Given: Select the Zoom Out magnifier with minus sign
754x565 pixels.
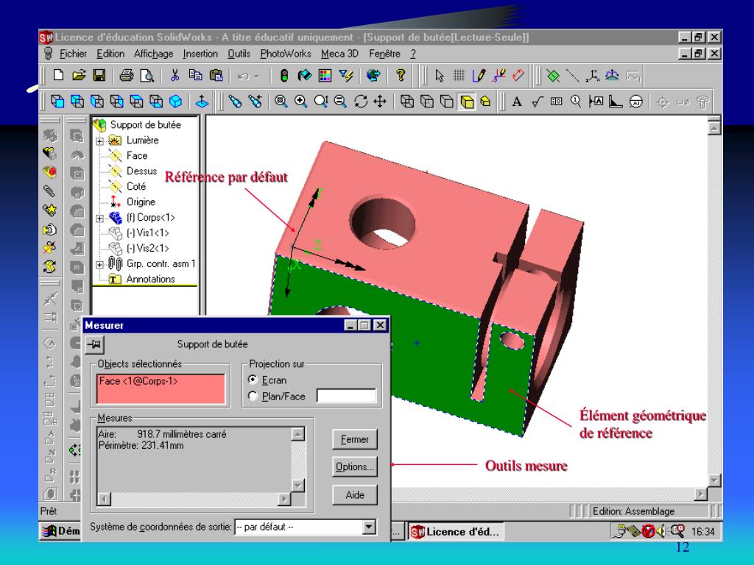Looking at the screenshot, I should (x=340, y=102).
